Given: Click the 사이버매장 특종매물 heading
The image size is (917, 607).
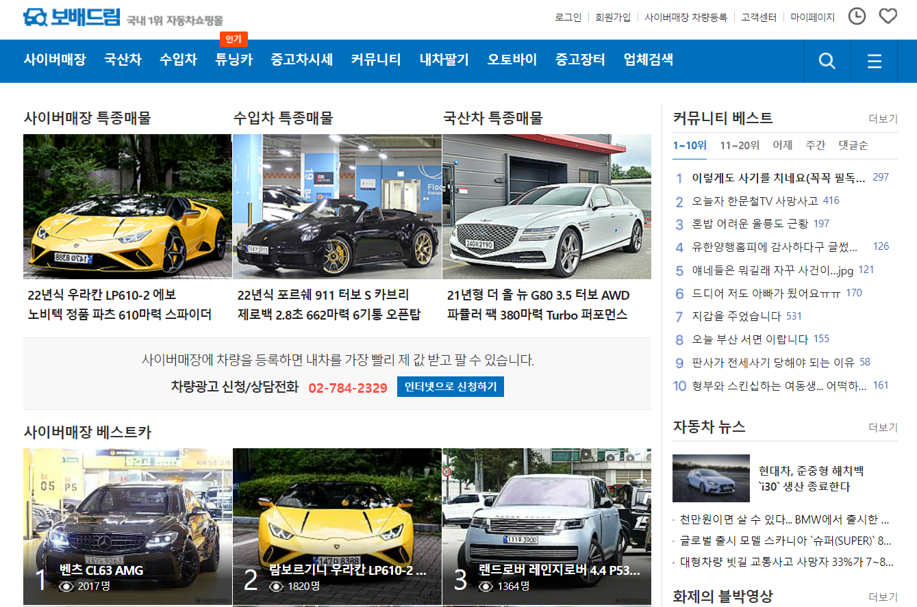Looking at the screenshot, I should [87, 118].
